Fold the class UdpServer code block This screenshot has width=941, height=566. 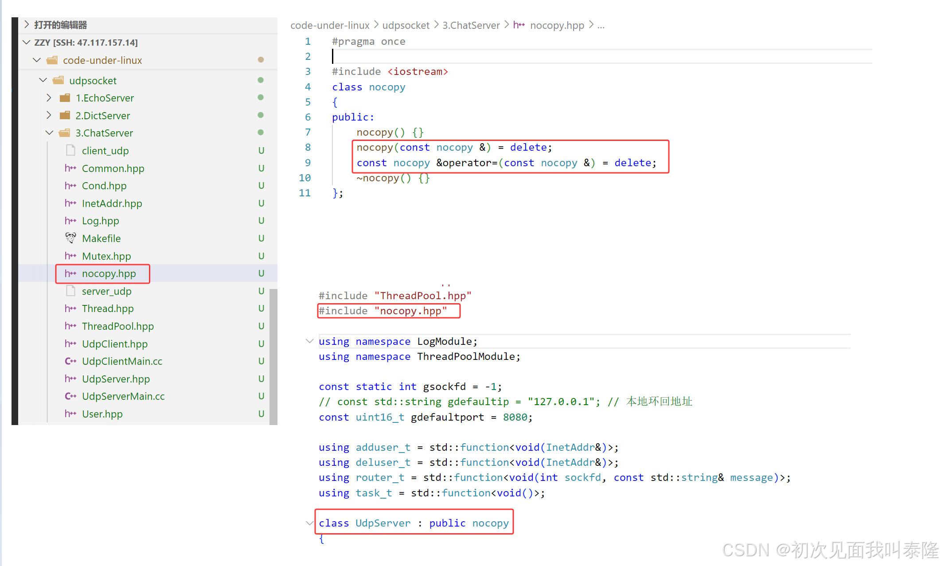coord(309,523)
